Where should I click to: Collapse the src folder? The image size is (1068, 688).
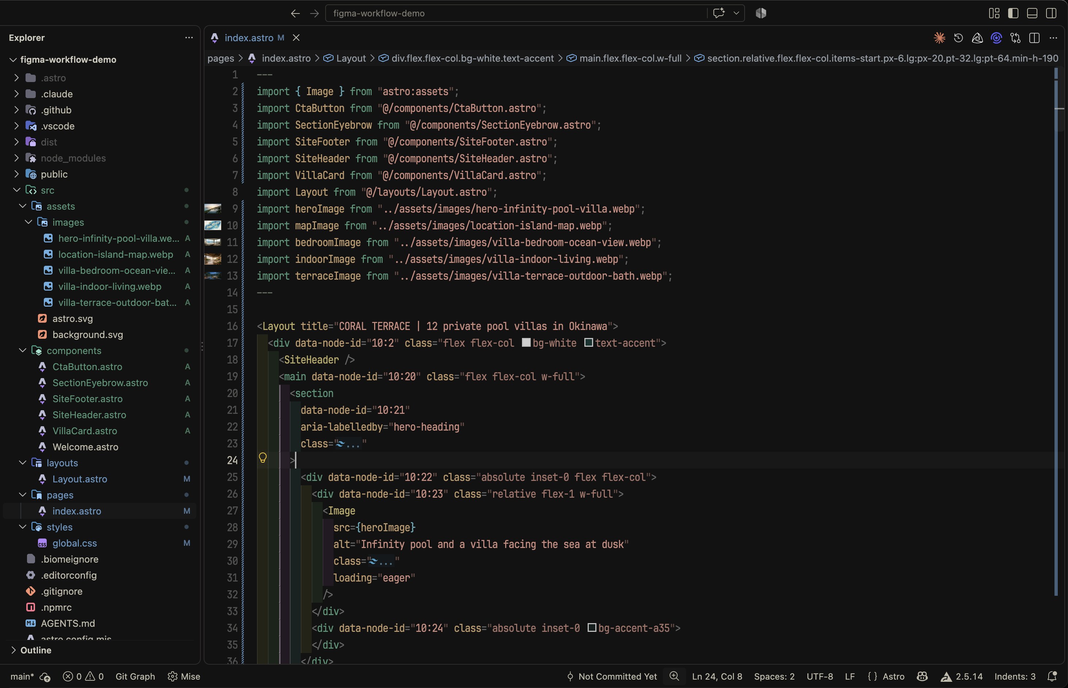[x=16, y=190]
